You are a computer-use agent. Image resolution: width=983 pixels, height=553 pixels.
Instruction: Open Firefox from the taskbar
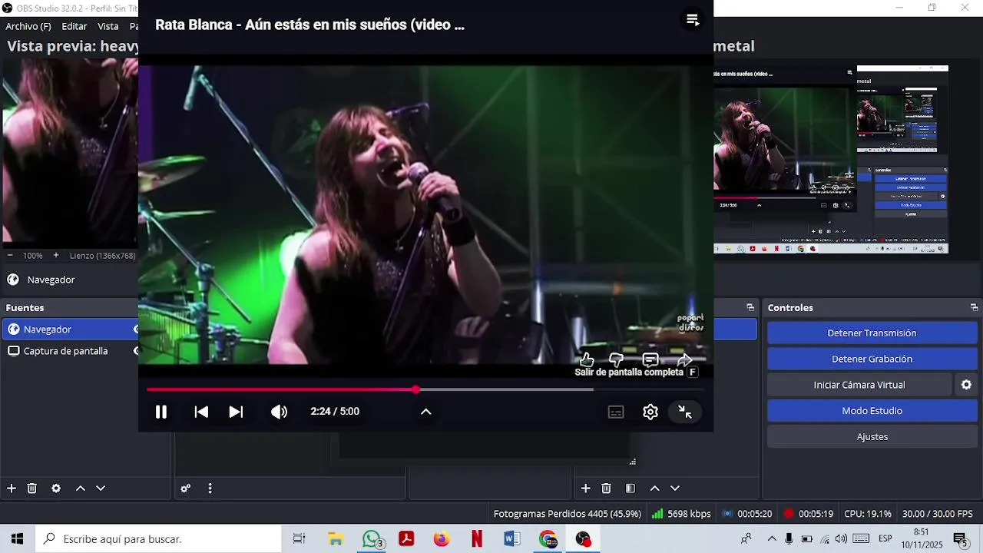[x=441, y=539]
